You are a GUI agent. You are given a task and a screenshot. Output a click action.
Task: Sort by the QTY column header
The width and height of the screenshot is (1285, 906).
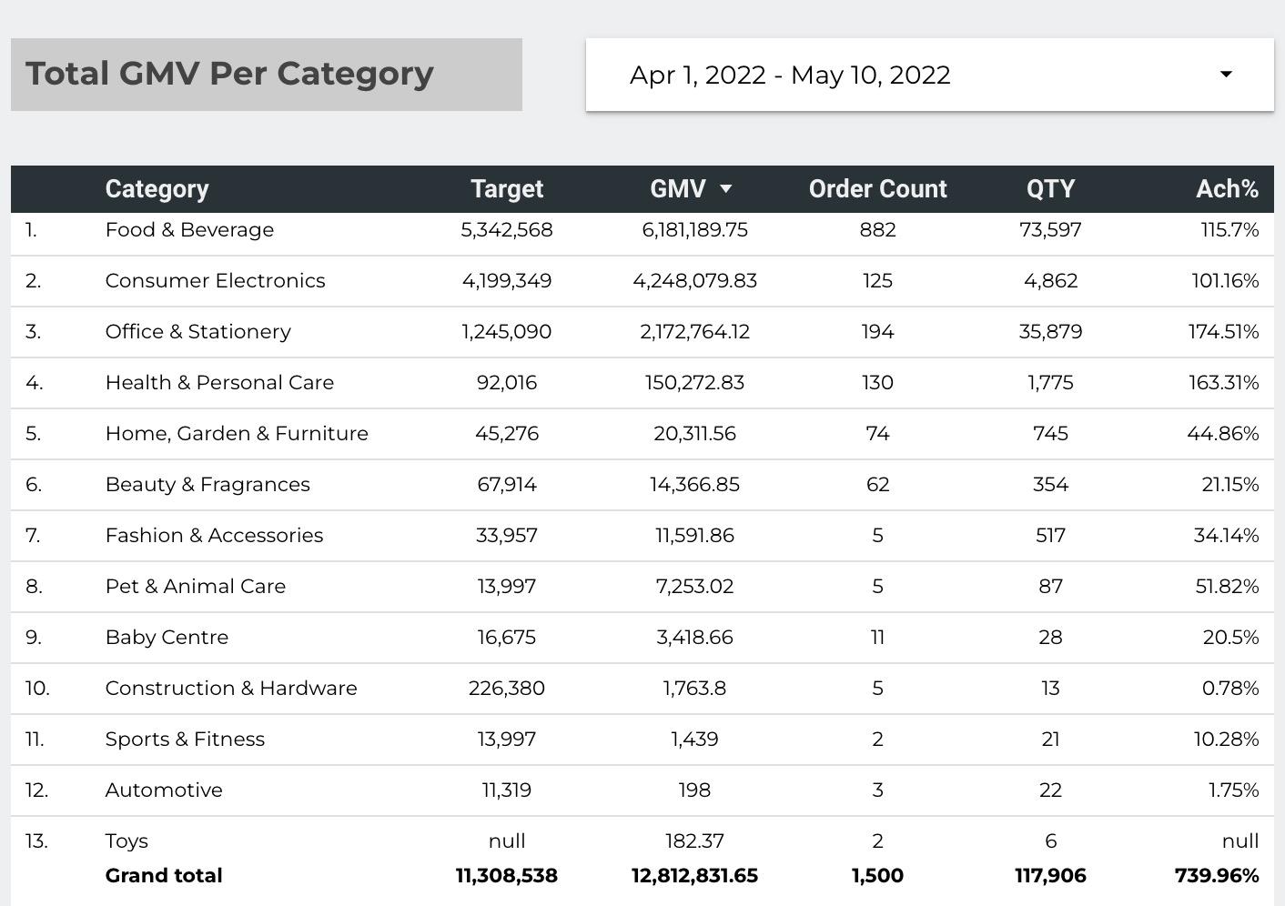tap(1050, 189)
